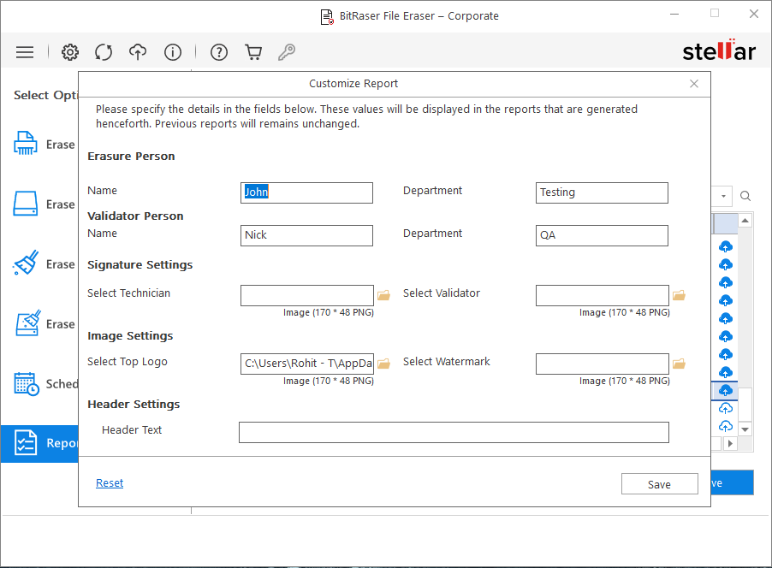Click the "Validator Person" heading

[x=135, y=216]
